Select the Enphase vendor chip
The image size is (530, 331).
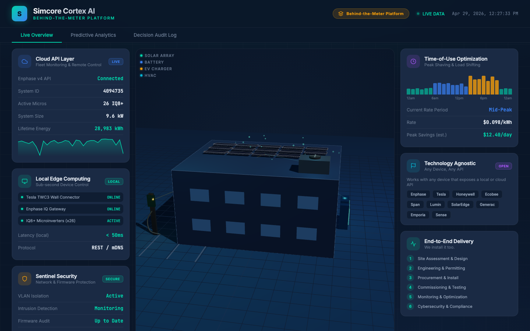[x=418, y=194]
